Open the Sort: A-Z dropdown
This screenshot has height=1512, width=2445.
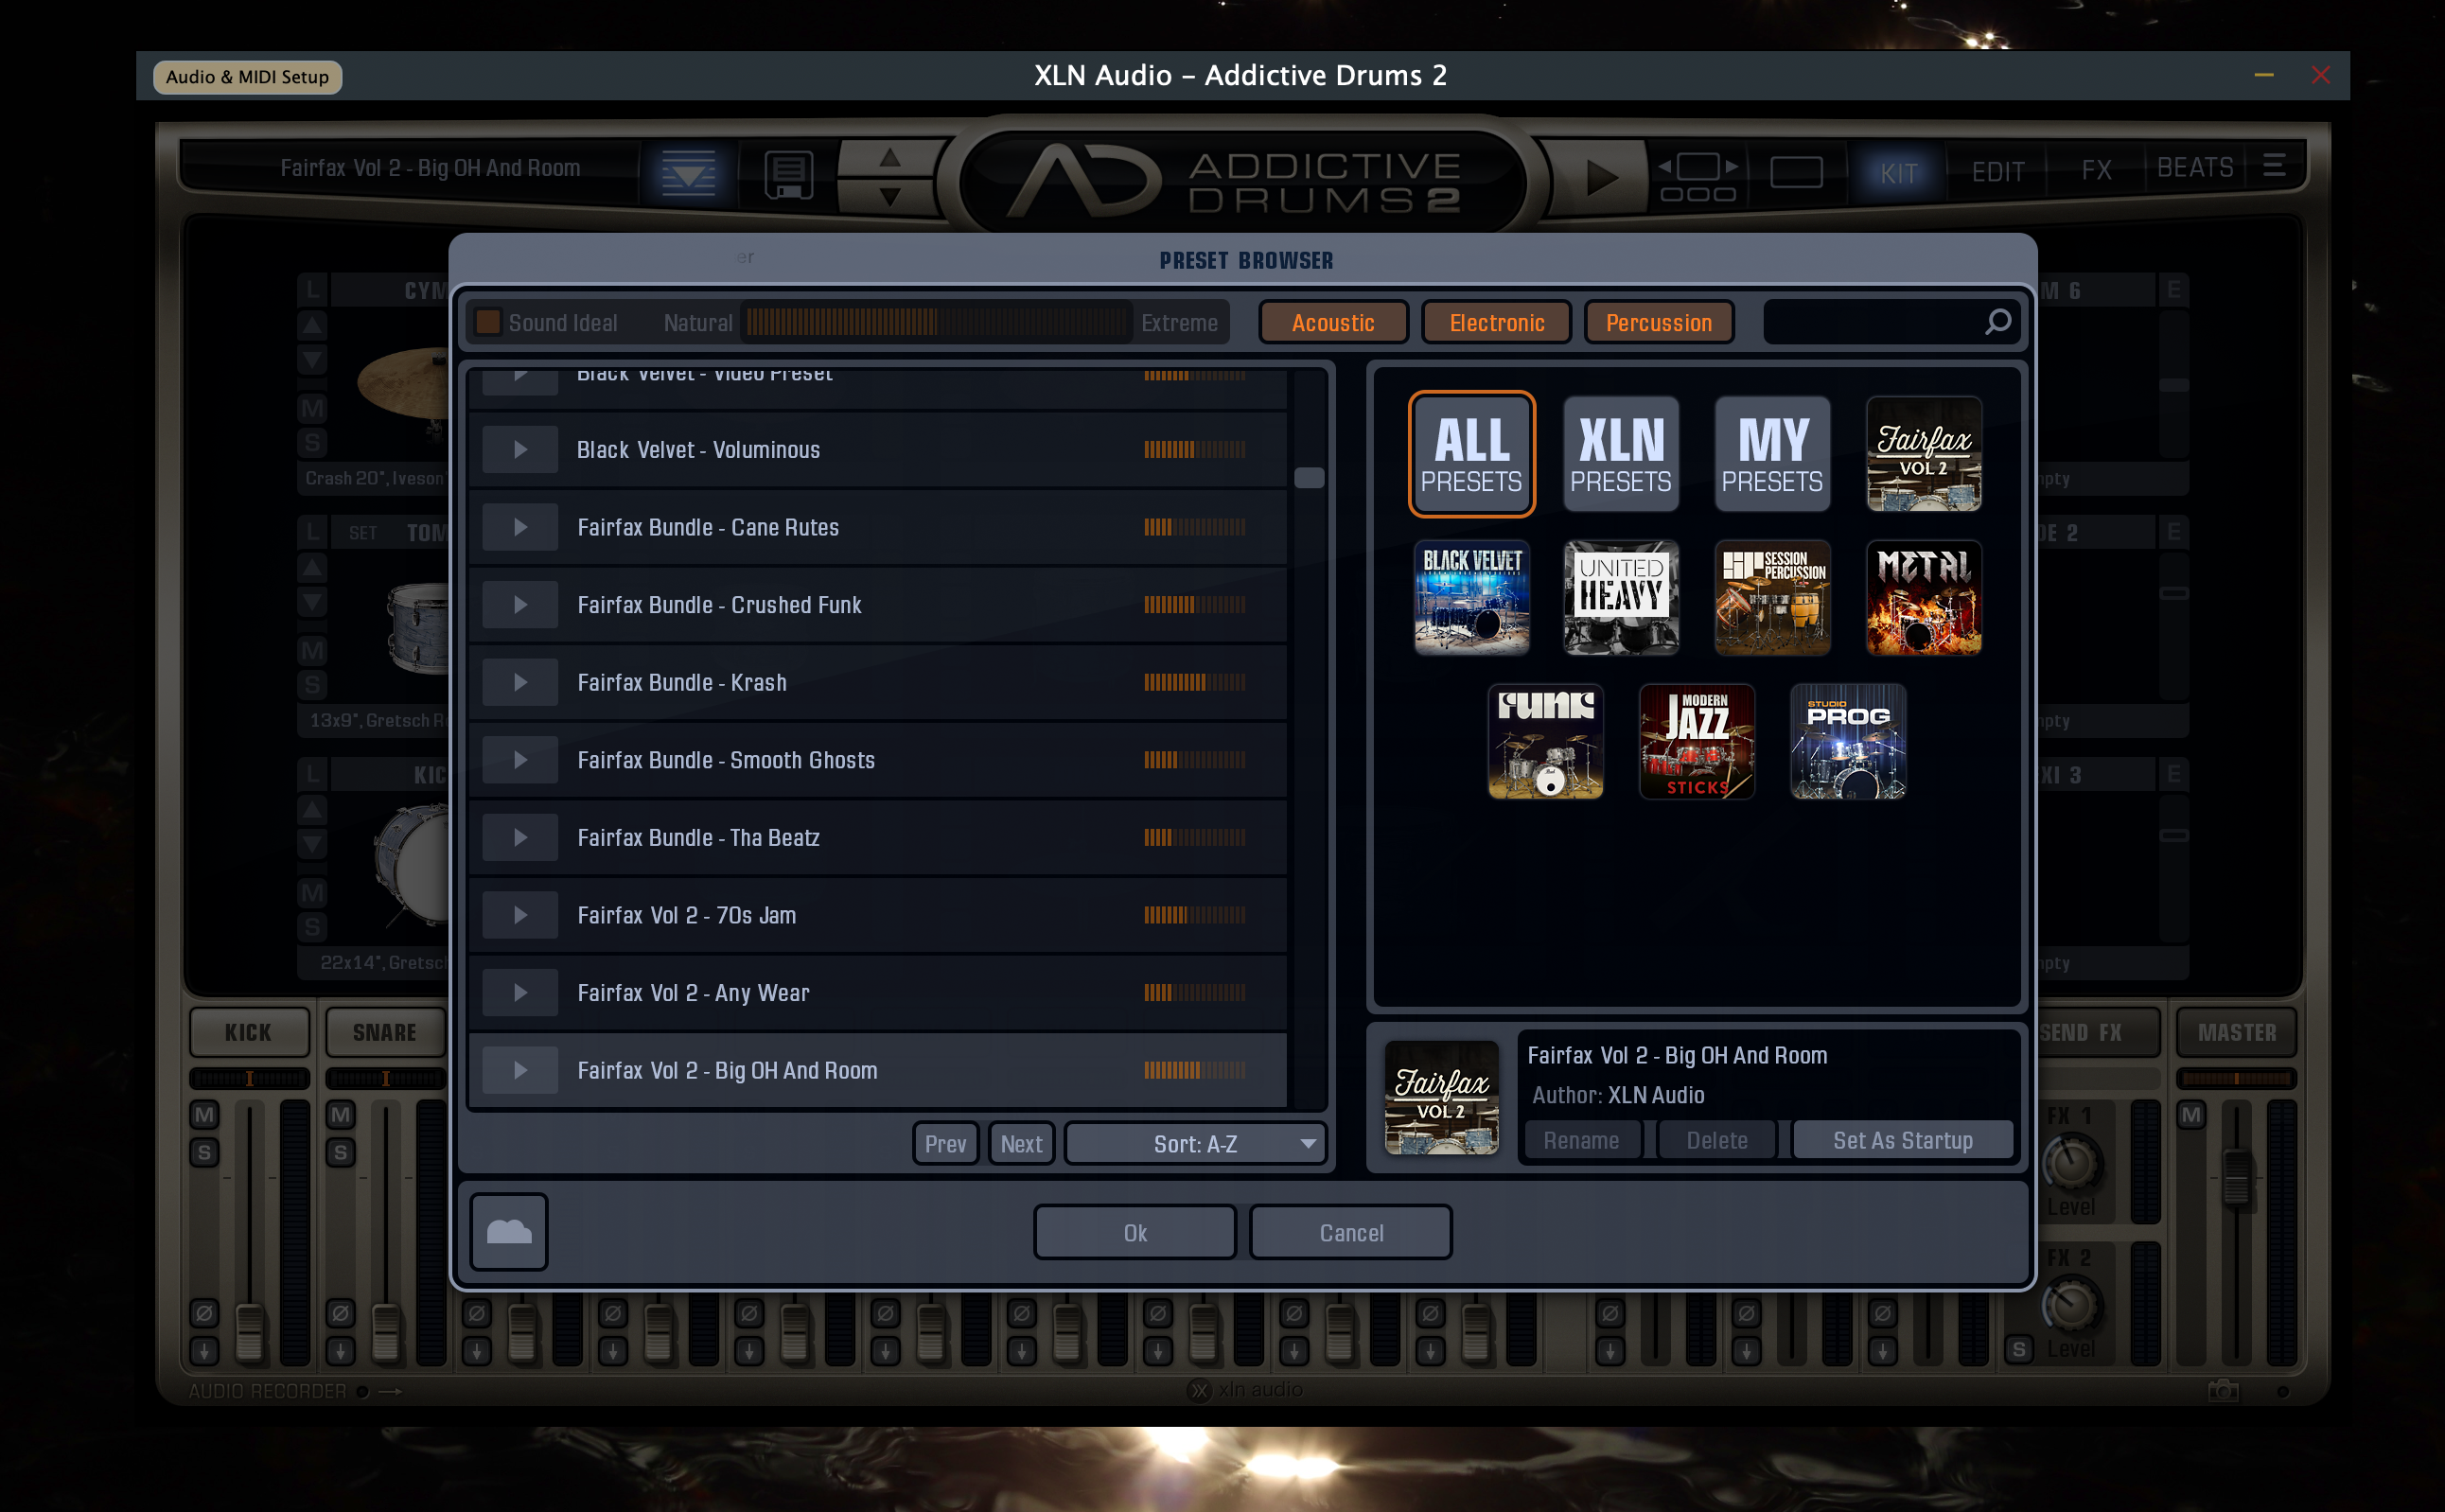(x=1195, y=1144)
